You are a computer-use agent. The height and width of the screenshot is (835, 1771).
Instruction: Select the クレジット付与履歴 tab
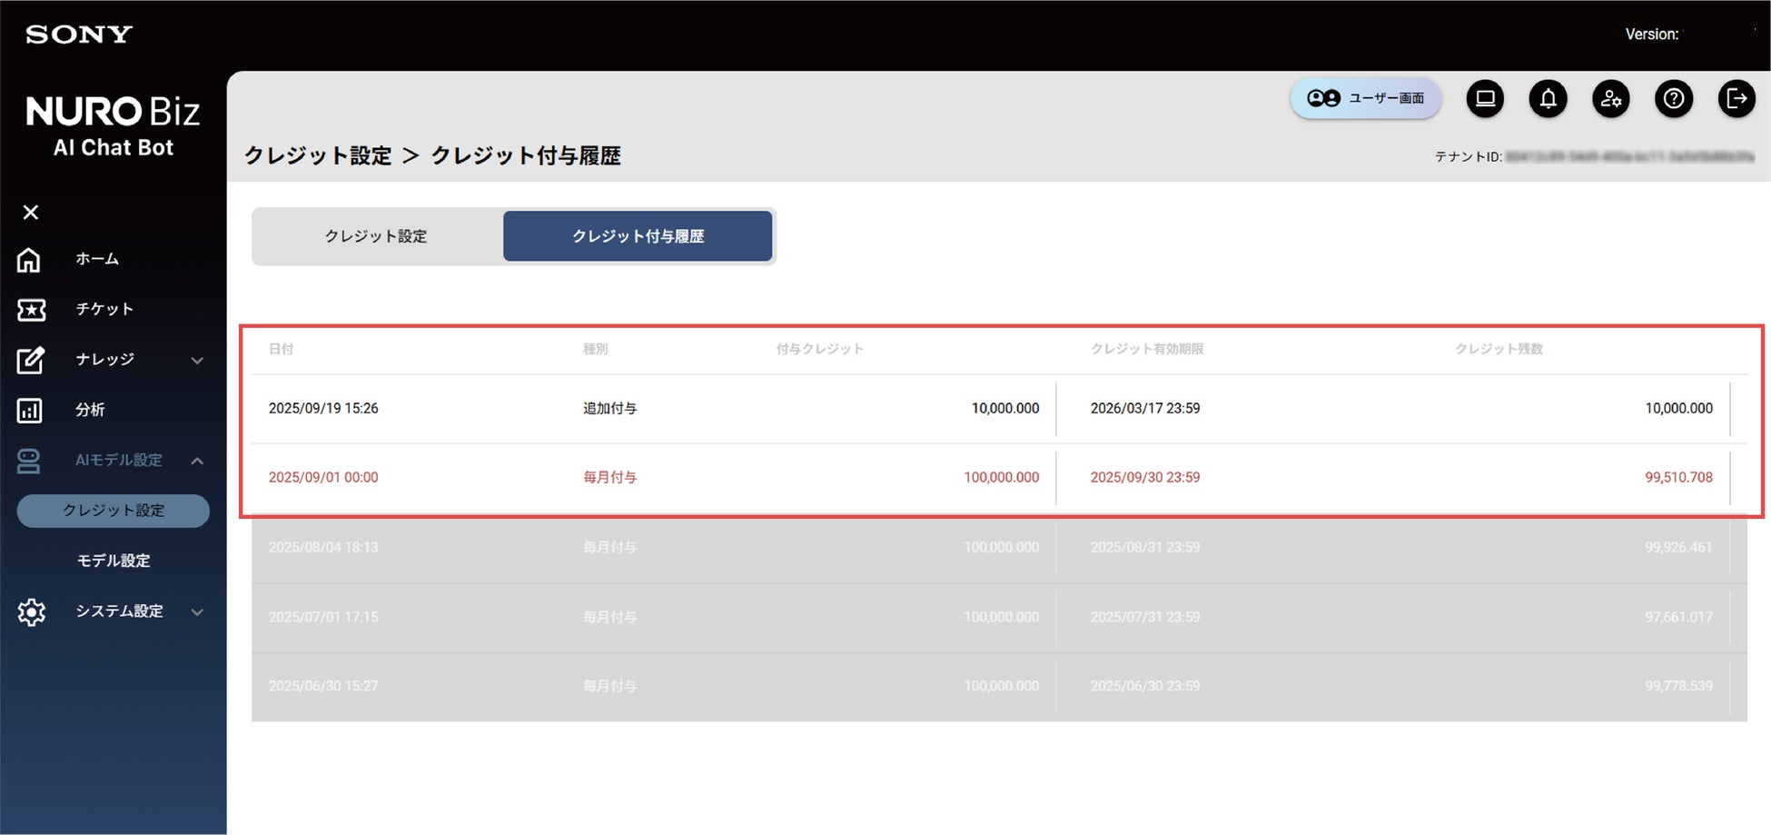(638, 236)
